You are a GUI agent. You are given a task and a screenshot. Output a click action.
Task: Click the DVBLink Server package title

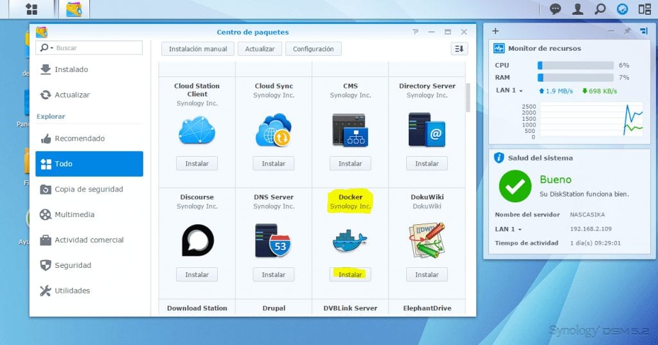pyautogui.click(x=350, y=308)
